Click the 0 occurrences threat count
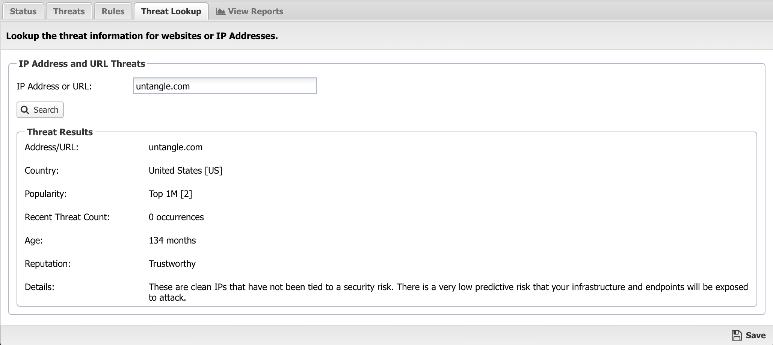The image size is (773, 345). pyautogui.click(x=176, y=217)
